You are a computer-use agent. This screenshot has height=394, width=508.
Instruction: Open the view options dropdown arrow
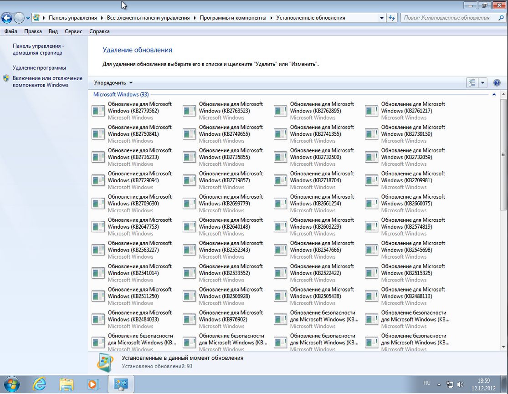coord(482,82)
